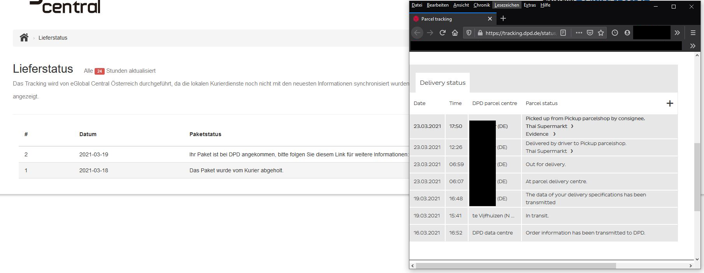Open Thai Supermarkt link in pickup row
Screen dimensions: 704x273
(x=550, y=126)
